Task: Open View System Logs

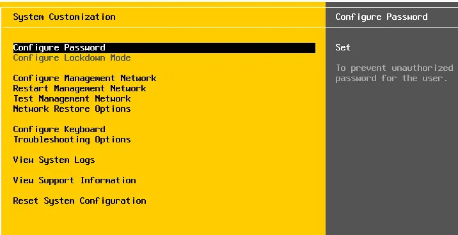Action: coord(54,160)
